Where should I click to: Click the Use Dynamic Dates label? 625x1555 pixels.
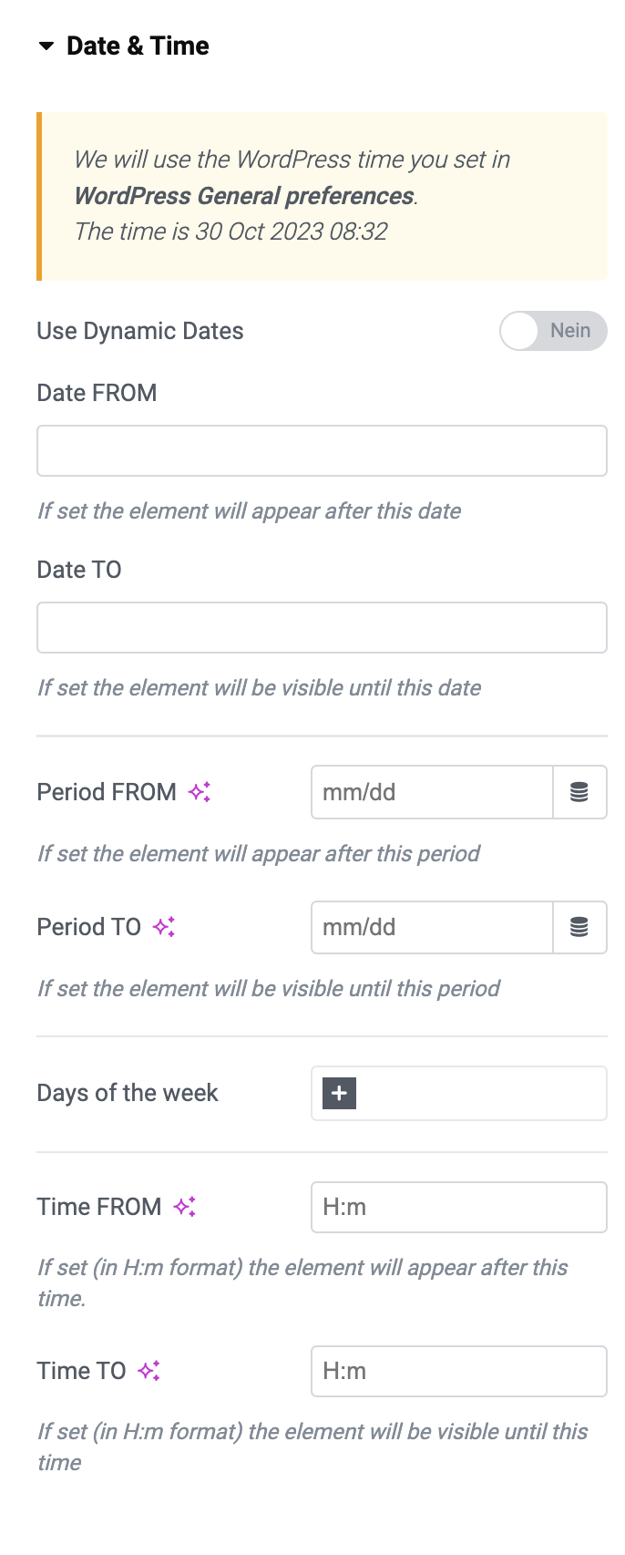coord(140,331)
